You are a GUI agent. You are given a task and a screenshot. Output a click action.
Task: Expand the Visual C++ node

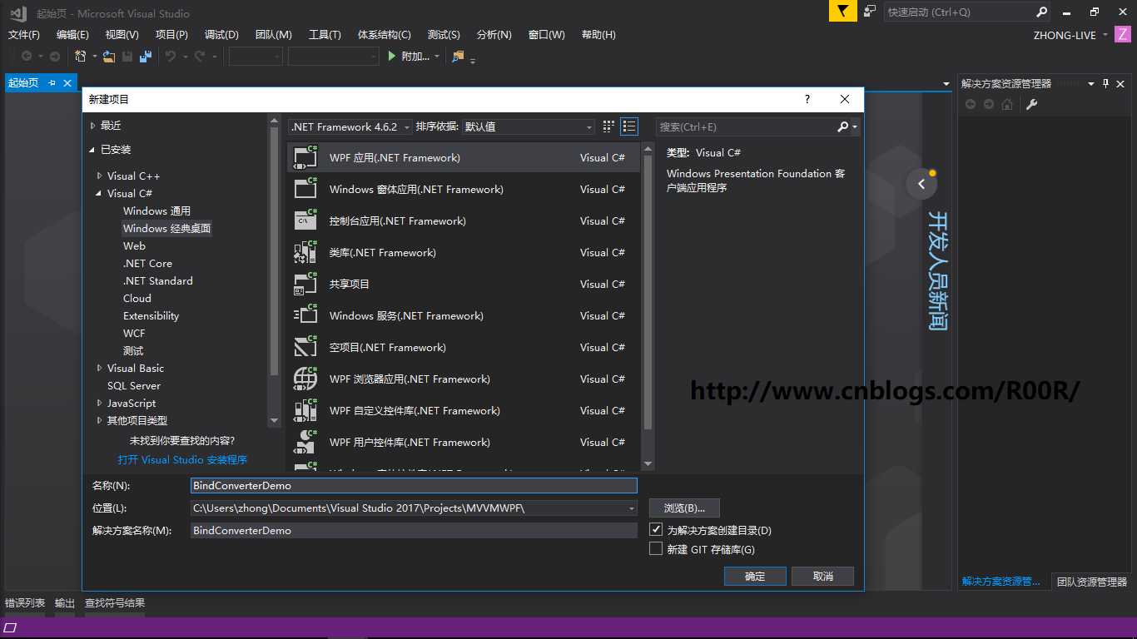pyautogui.click(x=100, y=176)
